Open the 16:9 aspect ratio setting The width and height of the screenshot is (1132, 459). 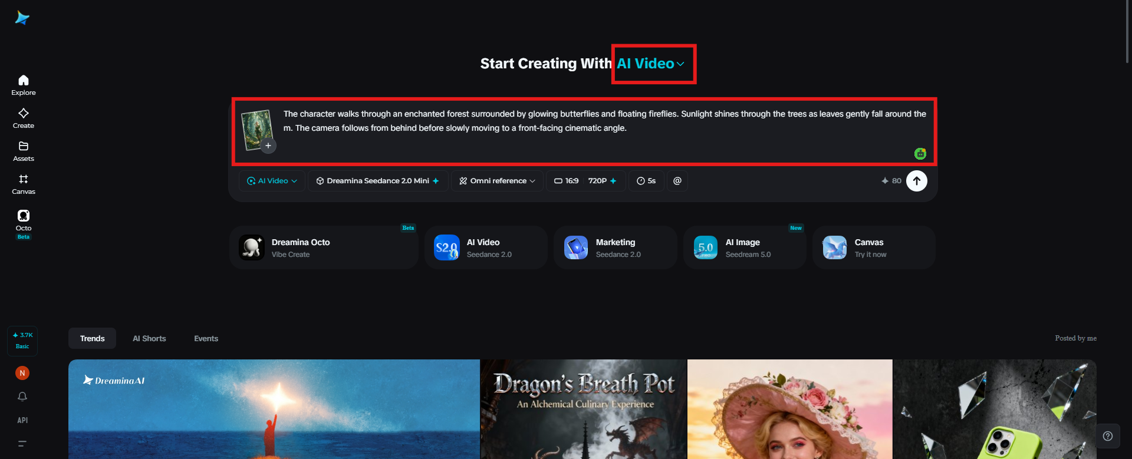click(x=566, y=181)
